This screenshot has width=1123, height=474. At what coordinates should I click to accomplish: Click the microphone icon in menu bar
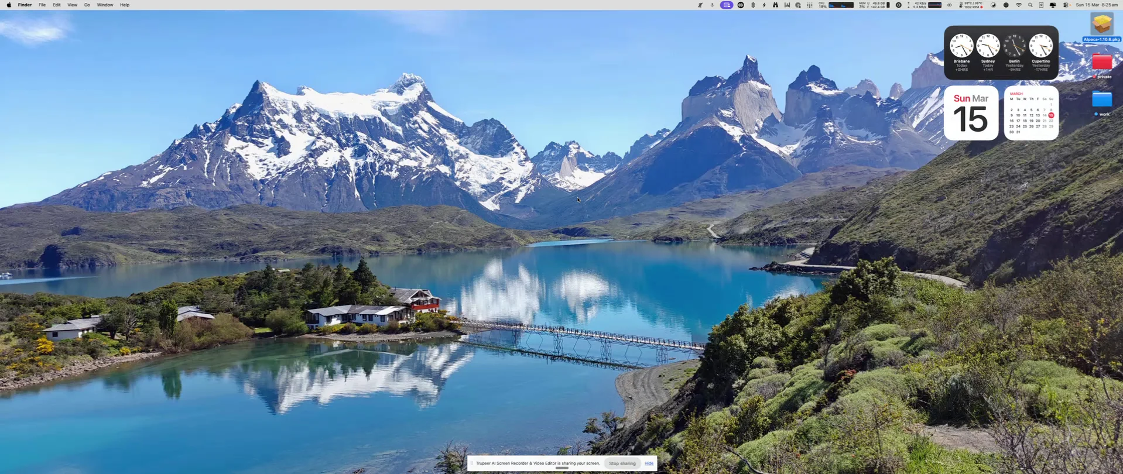712,5
